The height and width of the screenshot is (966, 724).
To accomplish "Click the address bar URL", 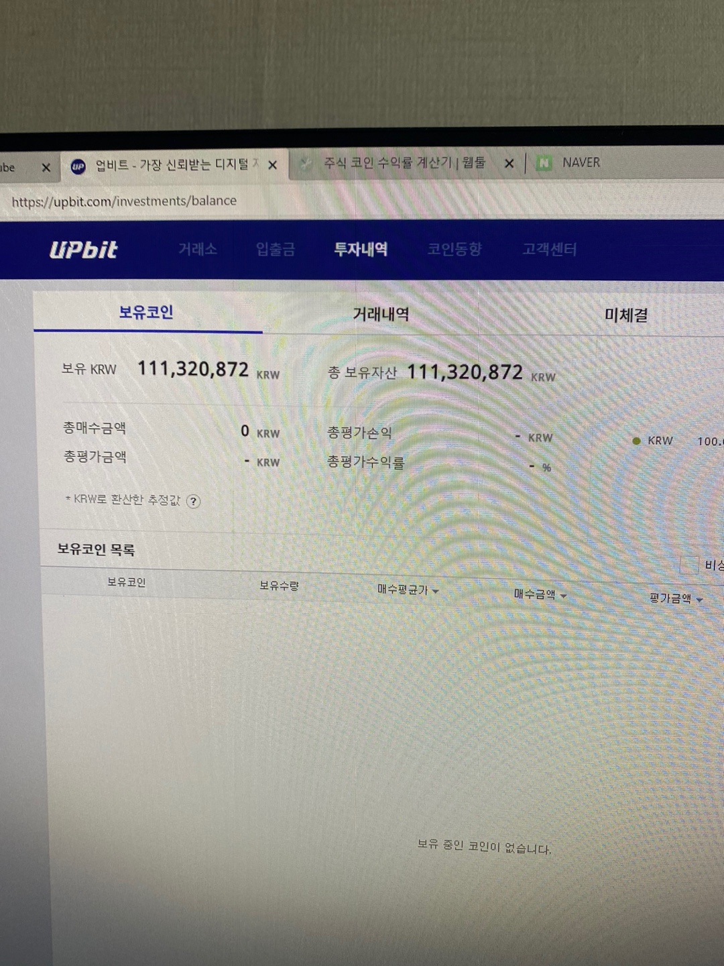I will pyautogui.click(x=124, y=201).
